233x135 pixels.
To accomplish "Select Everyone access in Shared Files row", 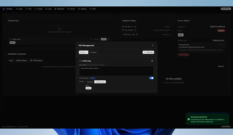I will click(x=97, y=39).
